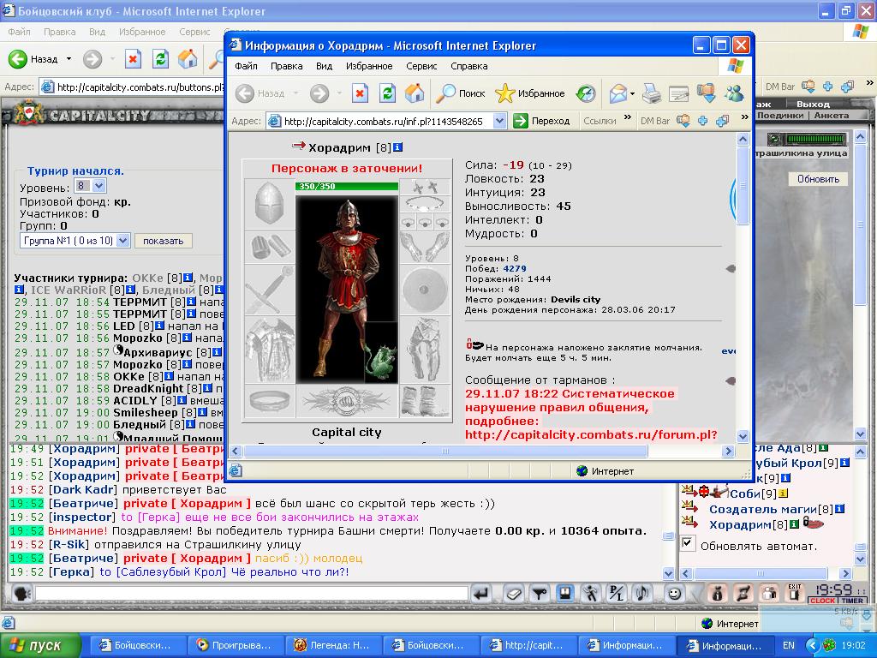Screen dimensions: 877x658
Task: Toggle the TIMER mode button
Action: tap(852, 601)
